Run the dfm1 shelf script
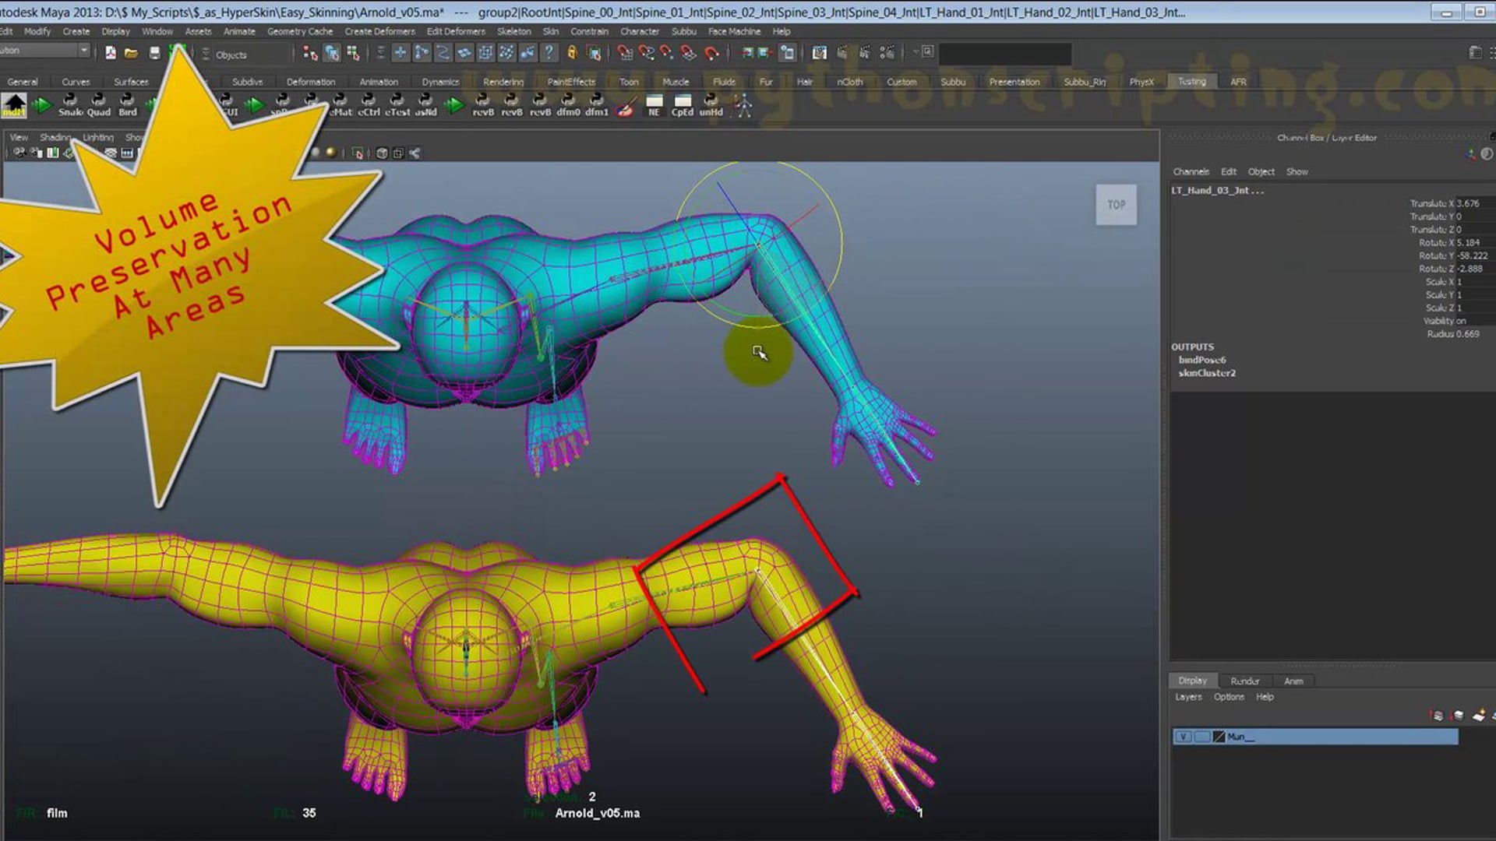This screenshot has height=841, width=1496. click(x=597, y=104)
